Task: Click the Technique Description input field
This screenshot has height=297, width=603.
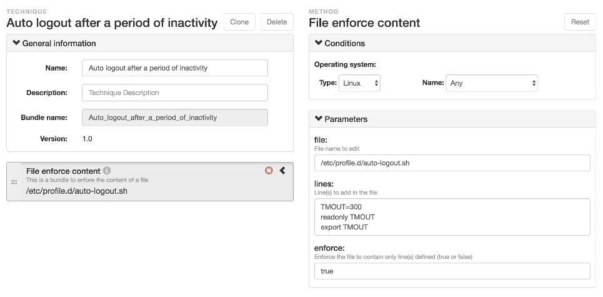Action: (x=175, y=93)
